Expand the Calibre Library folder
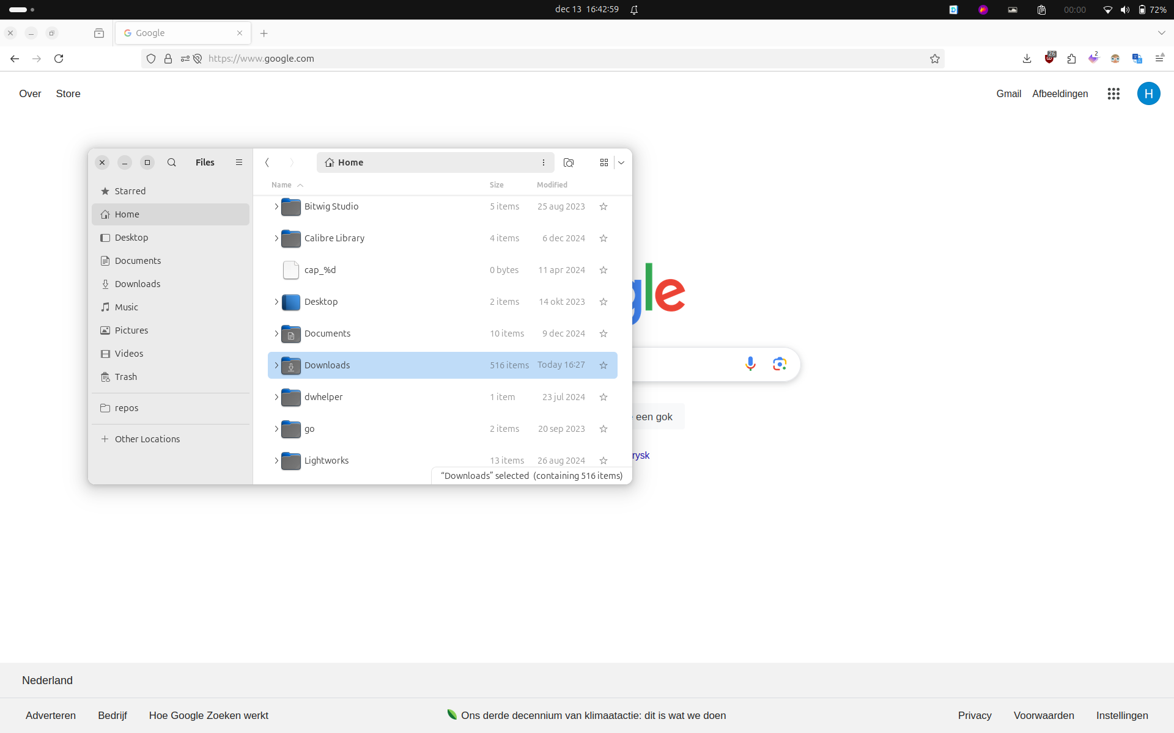This screenshot has width=1174, height=733. click(x=276, y=238)
